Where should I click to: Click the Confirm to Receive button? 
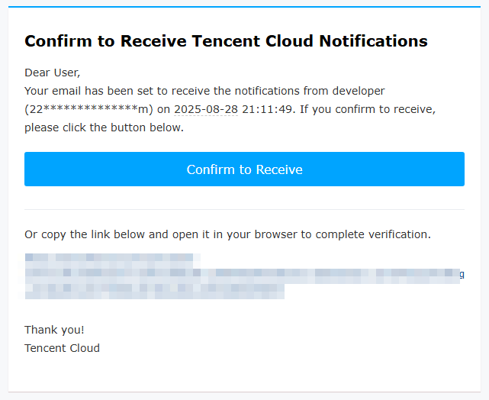[244, 169]
